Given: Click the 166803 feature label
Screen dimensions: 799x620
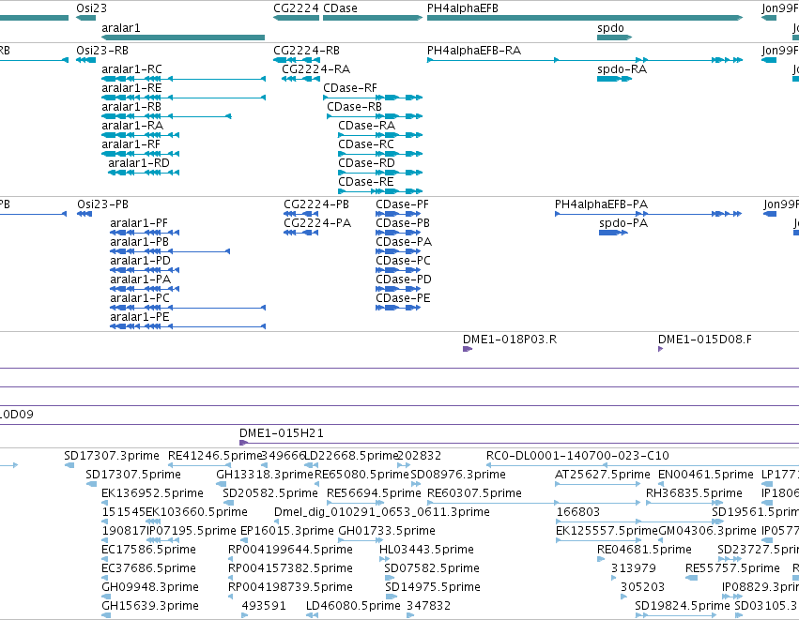Looking at the screenshot, I should (577, 511).
